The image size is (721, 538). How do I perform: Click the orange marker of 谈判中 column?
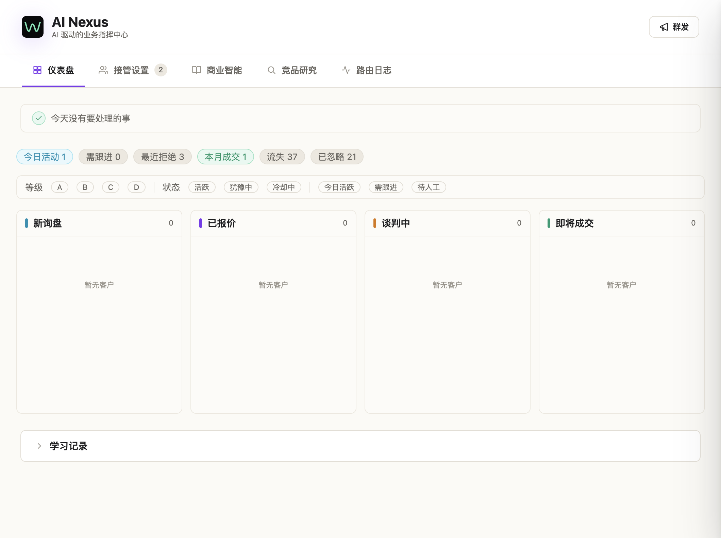tap(375, 223)
